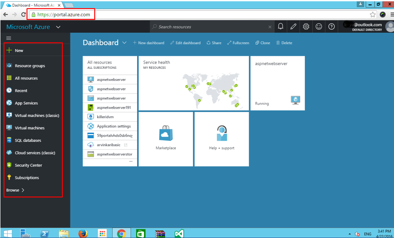Viewport: 394px width, 238px height.
Task: Click the pencil edit icon in top bar
Action: pyautogui.click(x=293, y=27)
